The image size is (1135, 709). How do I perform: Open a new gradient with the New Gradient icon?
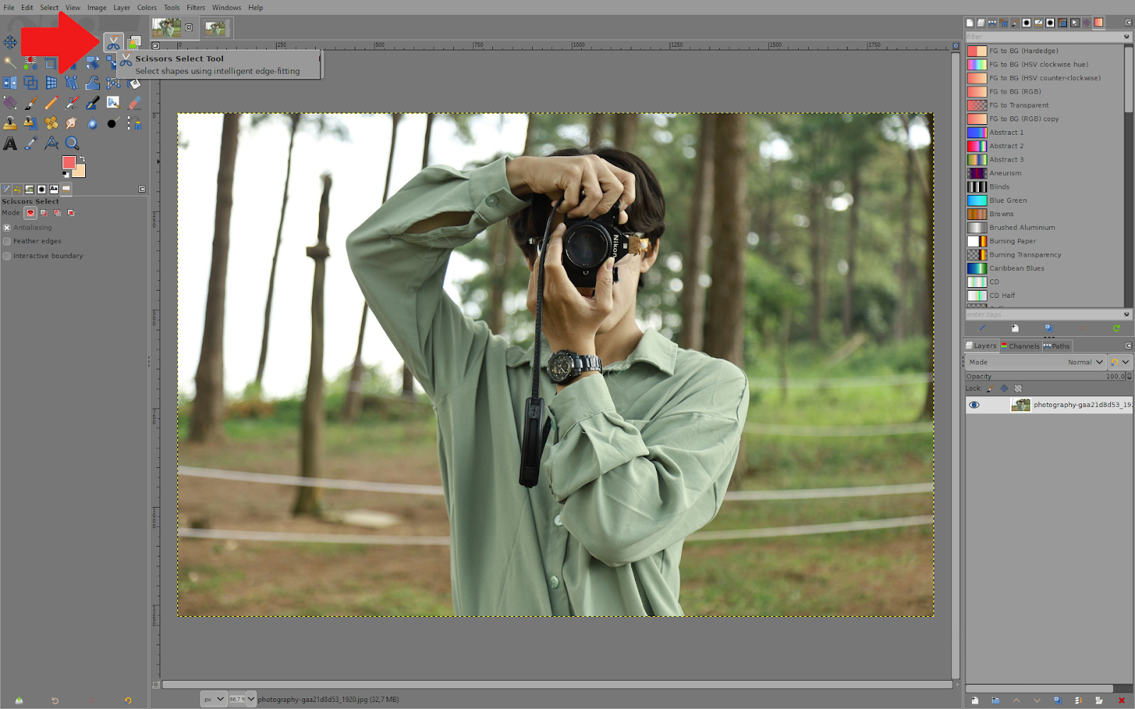pyautogui.click(x=1014, y=328)
